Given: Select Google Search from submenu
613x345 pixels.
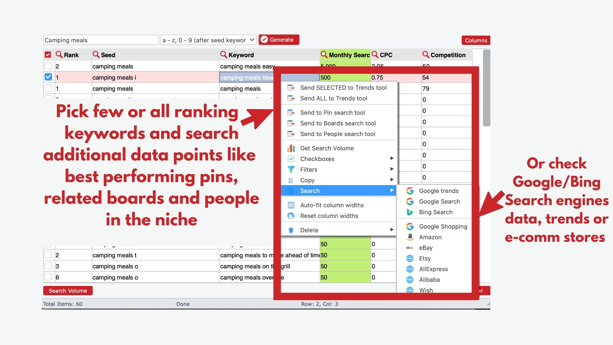Looking at the screenshot, I should [x=434, y=202].
